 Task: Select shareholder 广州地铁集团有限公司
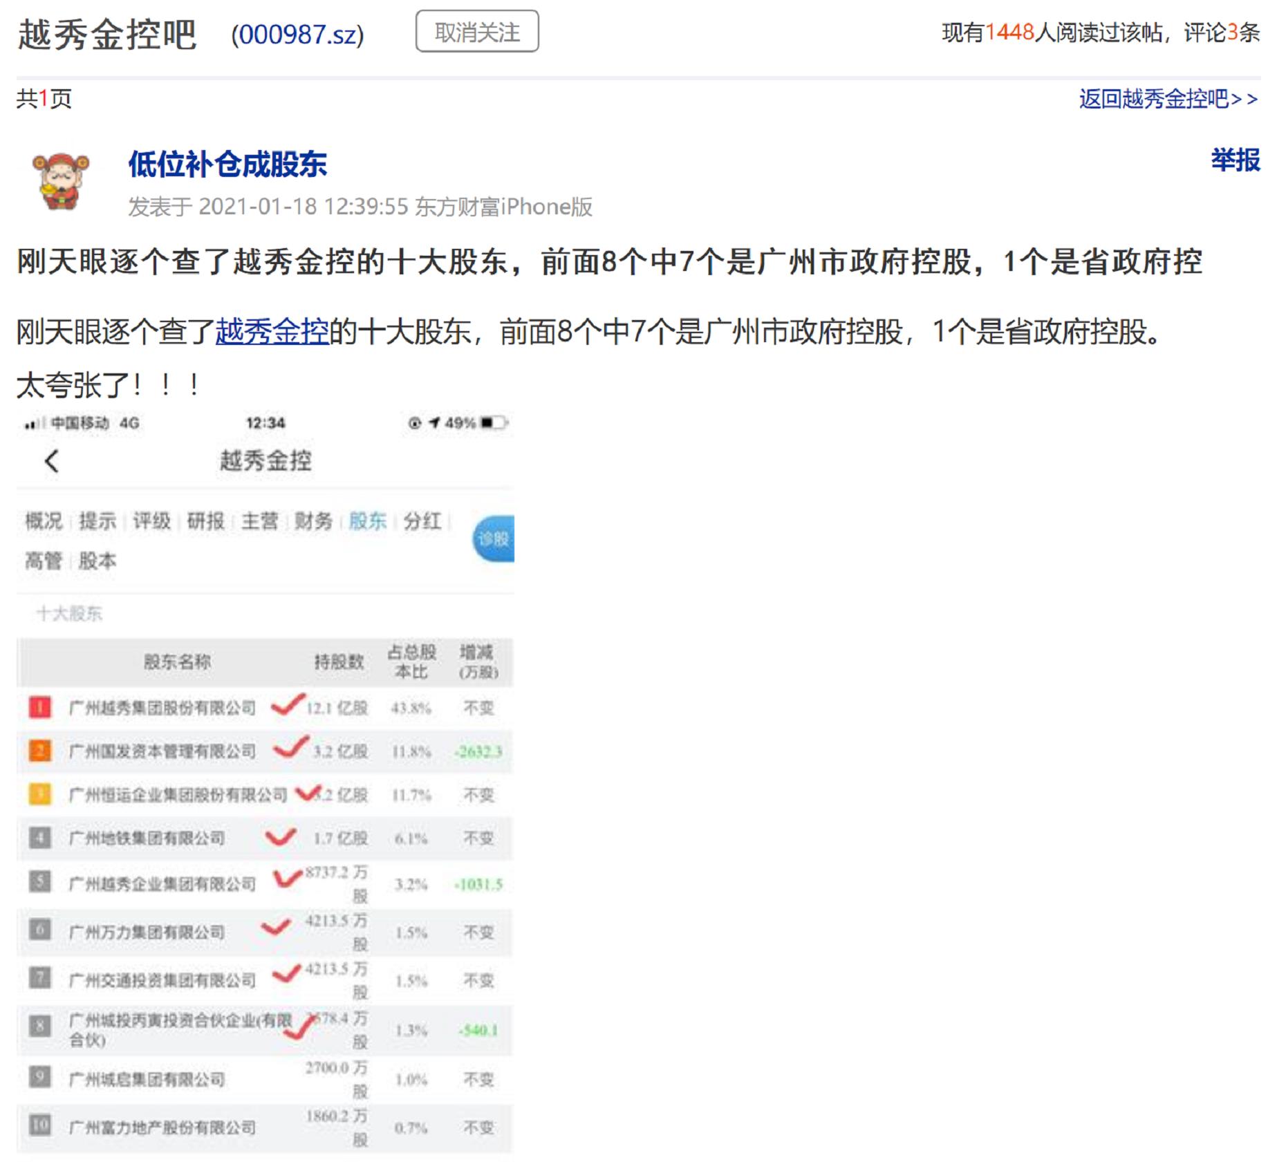(147, 838)
